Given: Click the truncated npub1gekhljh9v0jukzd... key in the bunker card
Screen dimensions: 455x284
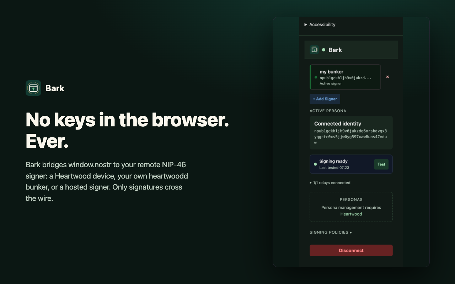Looking at the screenshot, I should (346, 78).
